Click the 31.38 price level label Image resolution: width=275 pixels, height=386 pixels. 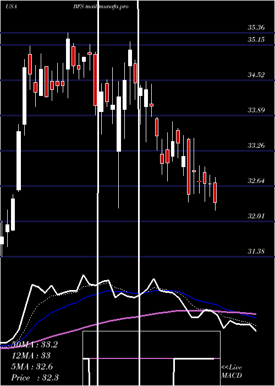tap(256, 251)
